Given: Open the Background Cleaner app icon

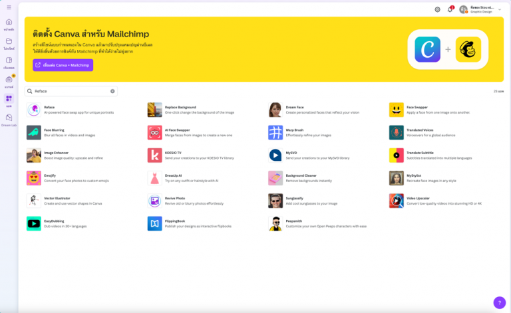Looking at the screenshot, I should [x=275, y=178].
